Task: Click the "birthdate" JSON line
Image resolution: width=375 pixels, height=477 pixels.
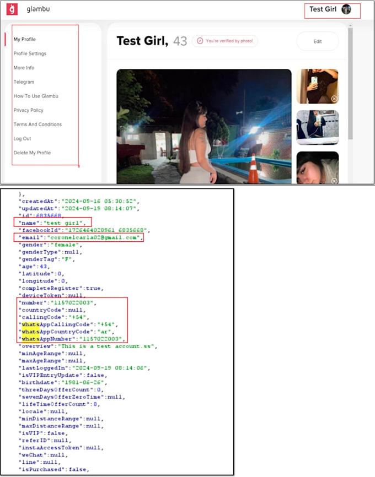Action: [63, 382]
